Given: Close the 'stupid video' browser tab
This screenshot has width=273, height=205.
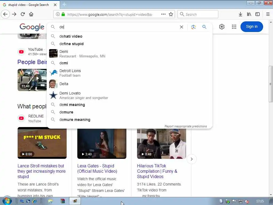Looking at the screenshot, I should click(x=55, y=5).
